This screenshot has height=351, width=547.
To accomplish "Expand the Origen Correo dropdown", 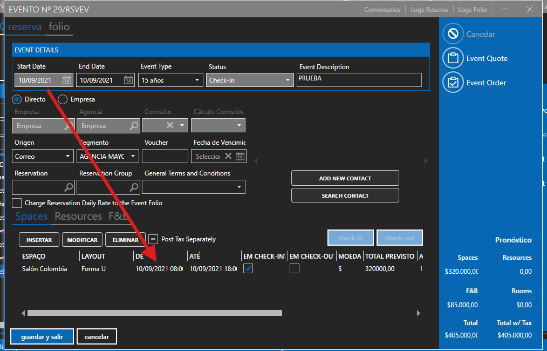I will point(68,157).
